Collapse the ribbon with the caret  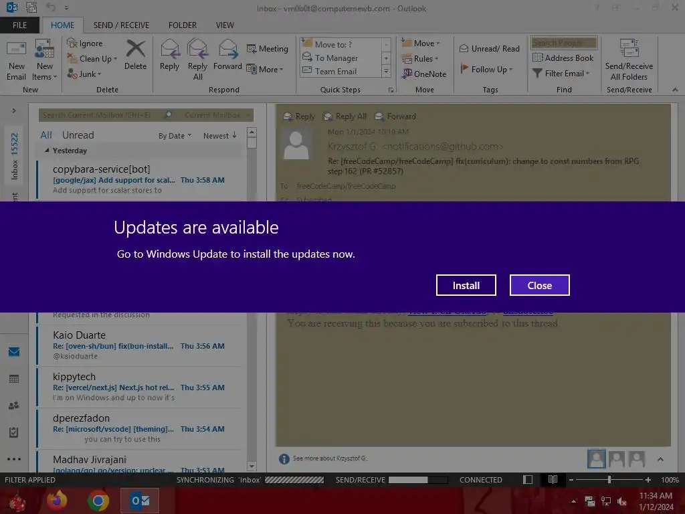tap(675, 90)
